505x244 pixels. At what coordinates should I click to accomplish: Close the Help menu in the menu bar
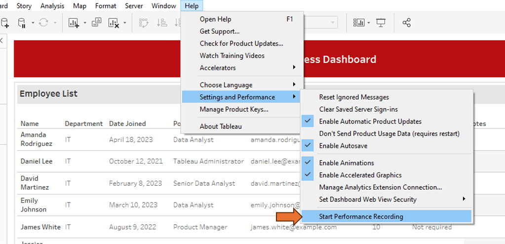pyautogui.click(x=192, y=6)
